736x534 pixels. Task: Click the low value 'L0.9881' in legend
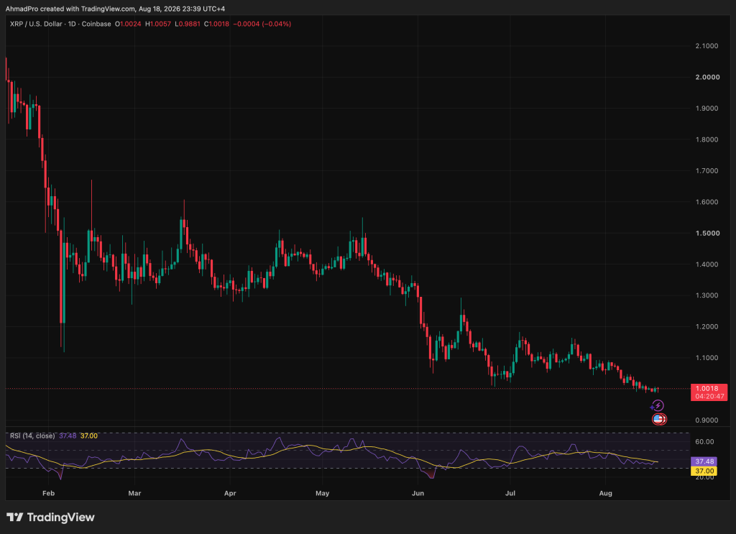[188, 24]
